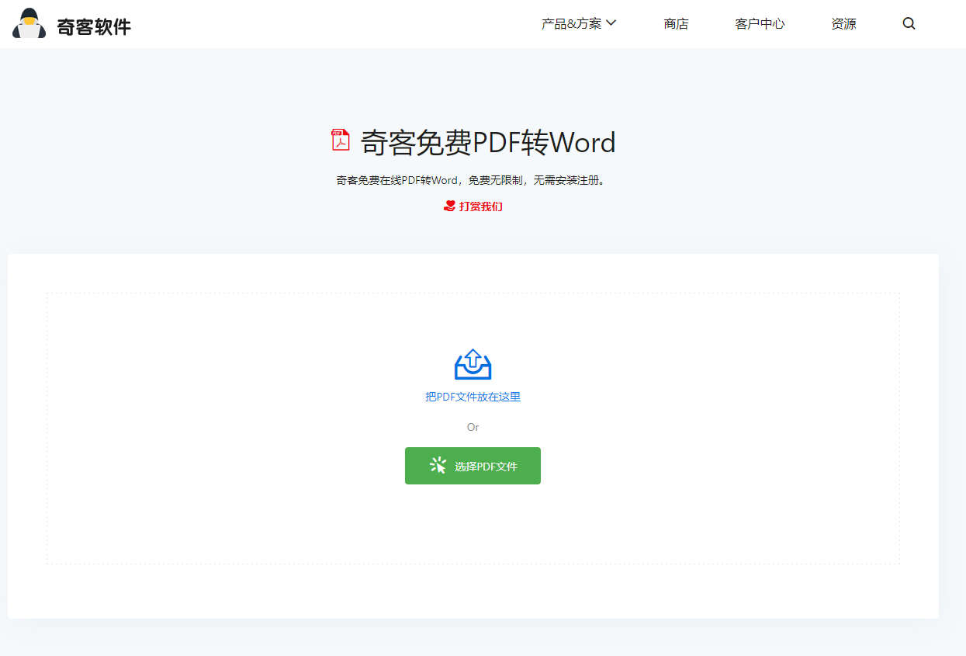The width and height of the screenshot is (966, 656).
Task: Click the subtitle starting 奇客免费在线PDF转Word
Action: 470,180
